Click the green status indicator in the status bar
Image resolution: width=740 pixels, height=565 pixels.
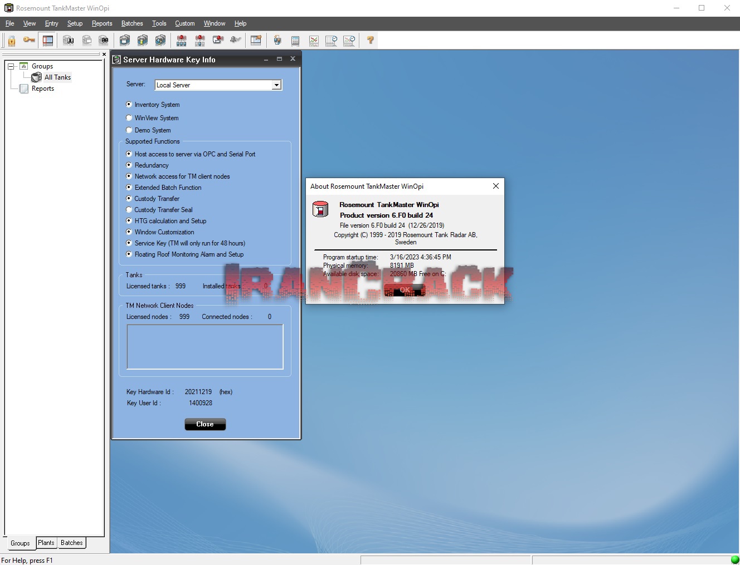point(734,560)
